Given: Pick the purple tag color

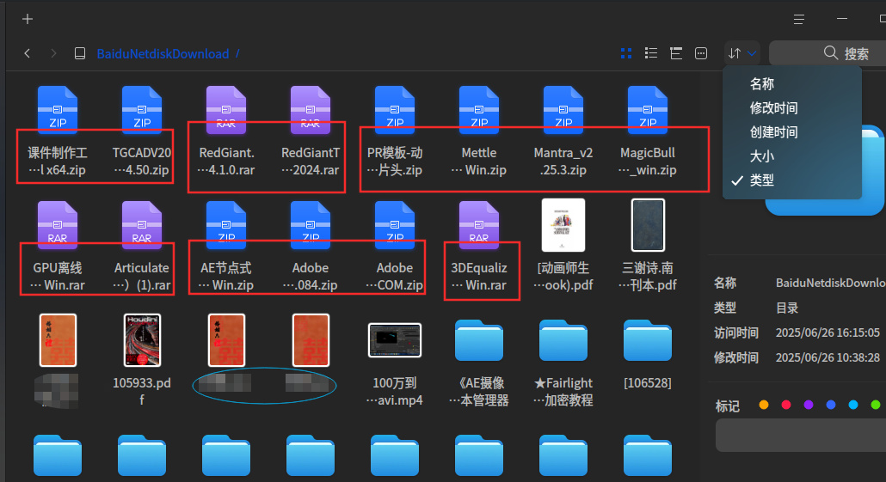Looking at the screenshot, I should tap(809, 405).
